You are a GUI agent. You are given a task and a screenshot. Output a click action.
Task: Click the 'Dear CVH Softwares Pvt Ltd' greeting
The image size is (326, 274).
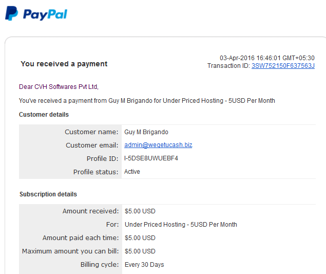[x=59, y=86]
